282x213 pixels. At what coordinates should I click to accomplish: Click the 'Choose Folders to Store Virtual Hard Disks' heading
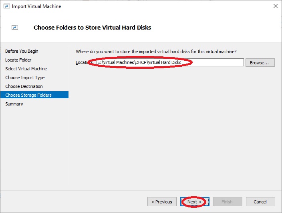tap(92, 28)
